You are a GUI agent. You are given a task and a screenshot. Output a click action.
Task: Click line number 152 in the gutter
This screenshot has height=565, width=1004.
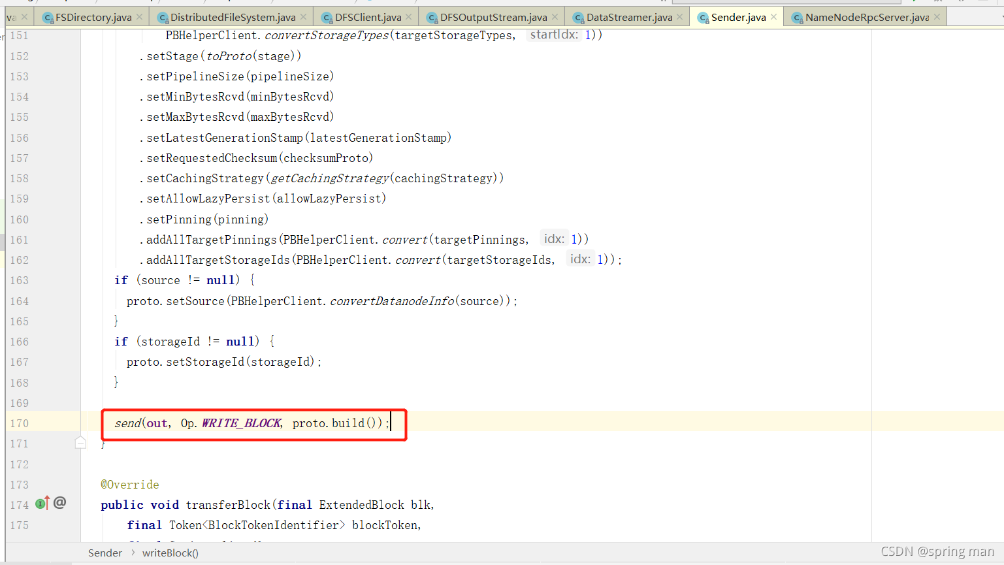pyautogui.click(x=20, y=56)
